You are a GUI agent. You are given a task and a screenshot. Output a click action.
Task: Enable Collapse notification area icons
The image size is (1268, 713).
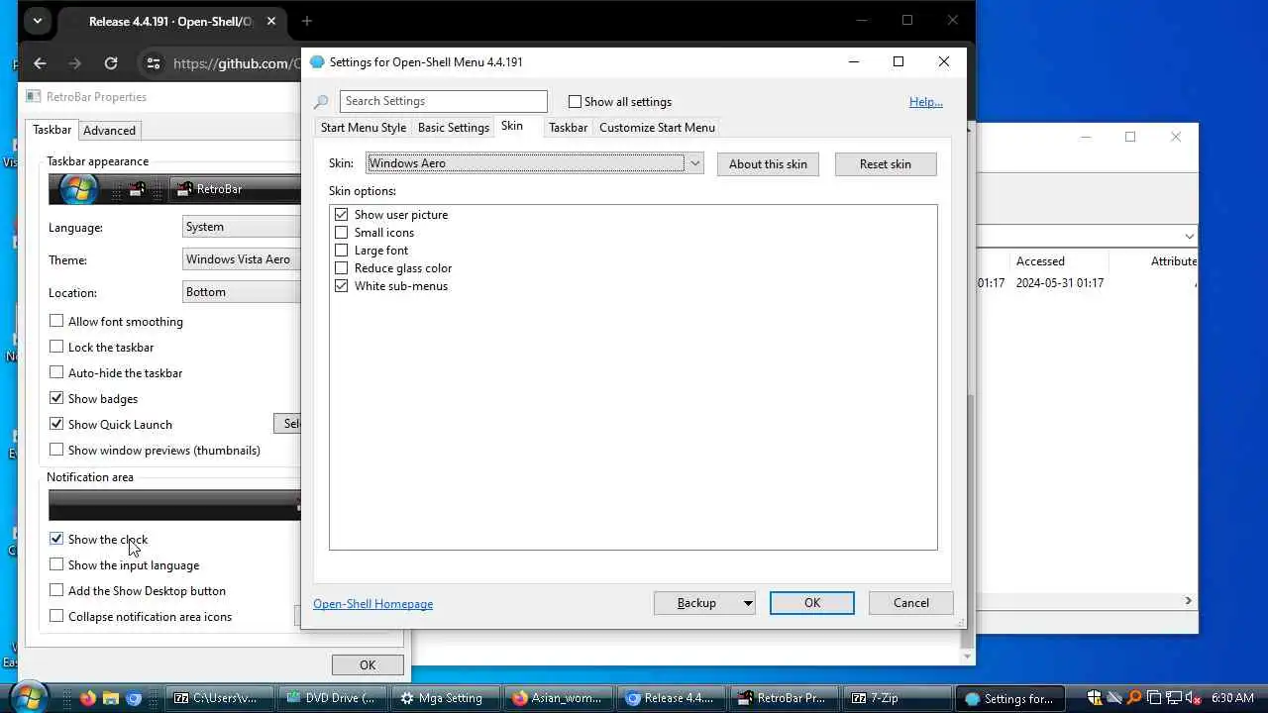click(x=56, y=616)
